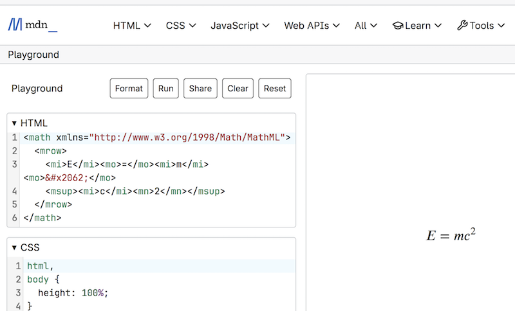Open the Web APIs navigation menu

[x=312, y=26]
